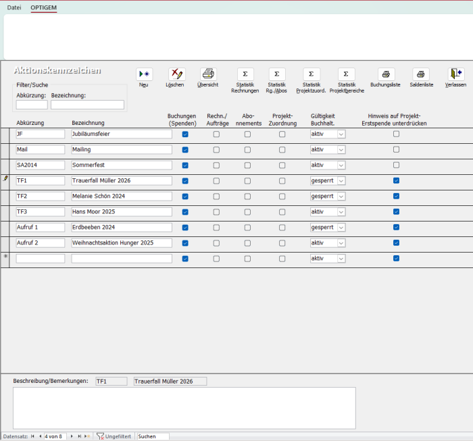Click the Abkürzung filter input field

click(32, 105)
